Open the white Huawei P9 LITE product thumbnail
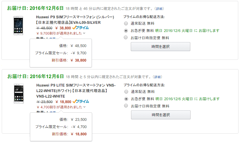The height and width of the screenshot is (142, 240). (x=18, y=94)
